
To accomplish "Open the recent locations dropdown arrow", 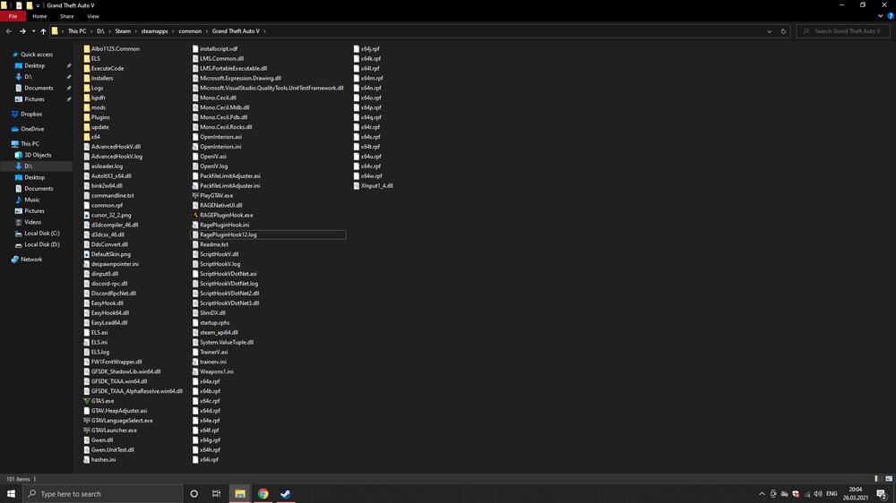I will click(33, 31).
